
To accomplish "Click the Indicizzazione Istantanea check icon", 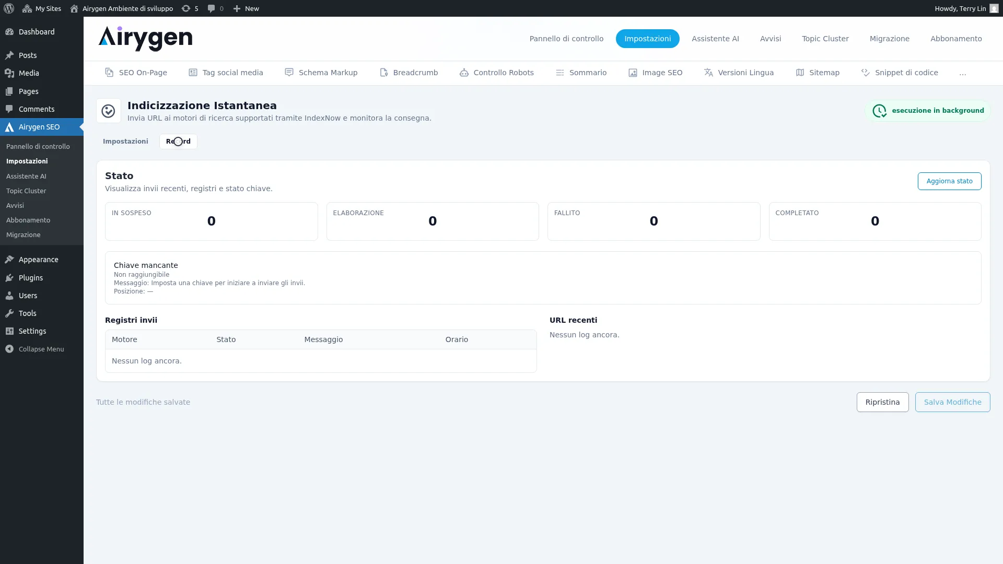I will click(x=108, y=111).
